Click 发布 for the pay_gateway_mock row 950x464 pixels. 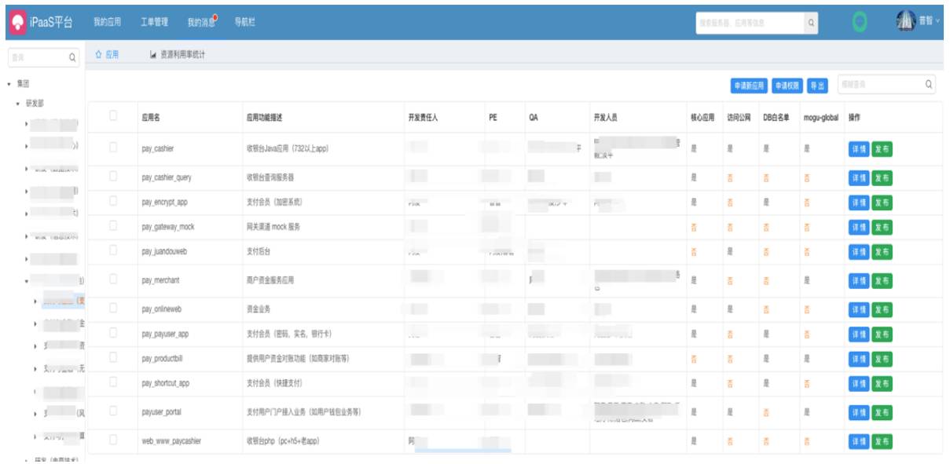pos(882,228)
